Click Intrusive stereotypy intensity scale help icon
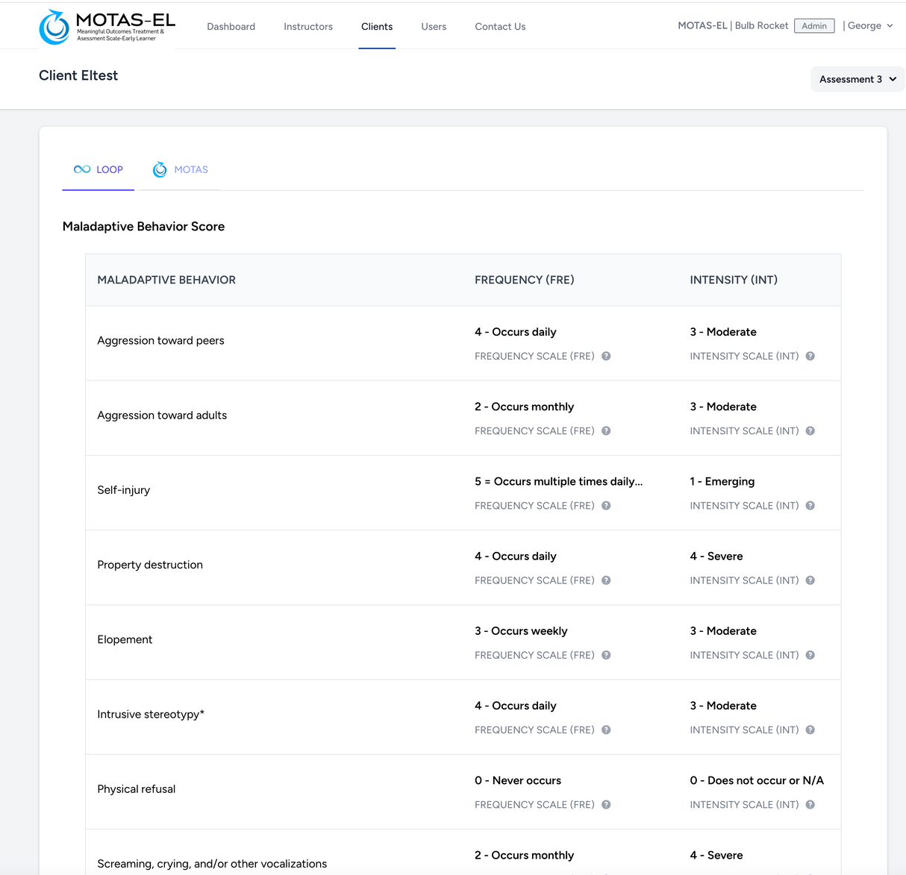The image size is (906, 875). [810, 730]
